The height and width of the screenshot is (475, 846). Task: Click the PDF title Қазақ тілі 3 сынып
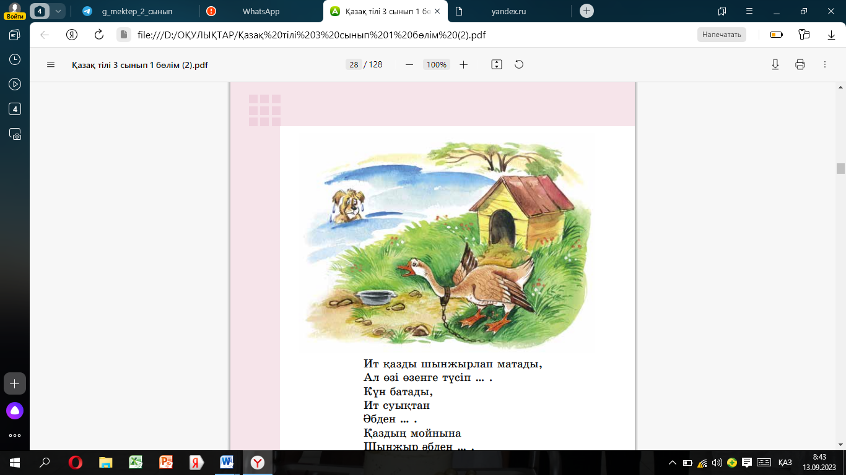pyautogui.click(x=140, y=64)
